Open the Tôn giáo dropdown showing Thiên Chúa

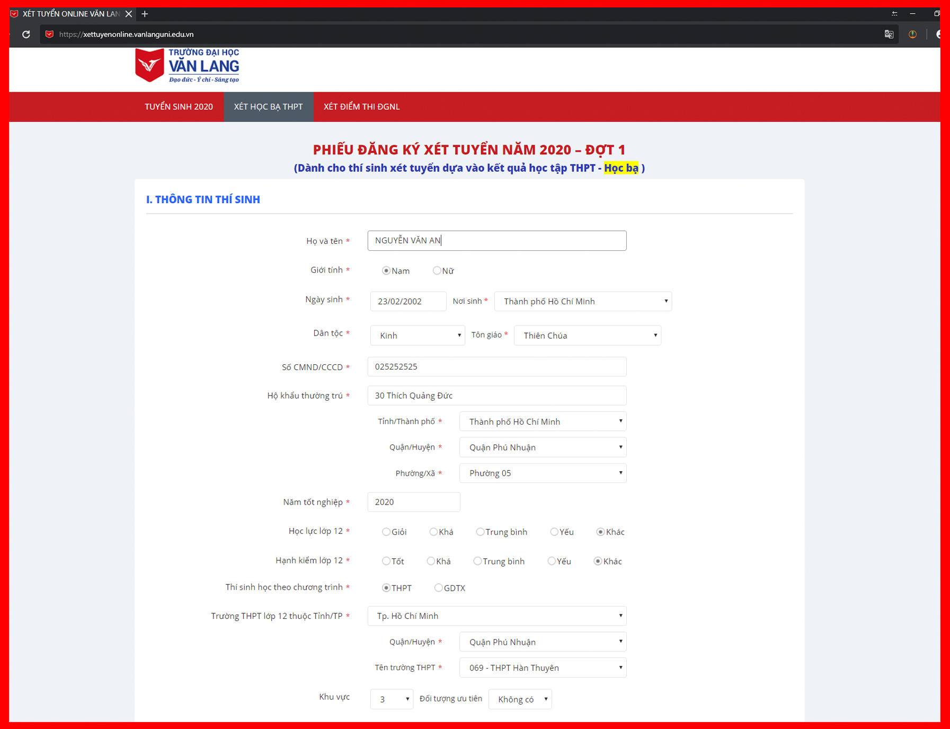pos(588,336)
